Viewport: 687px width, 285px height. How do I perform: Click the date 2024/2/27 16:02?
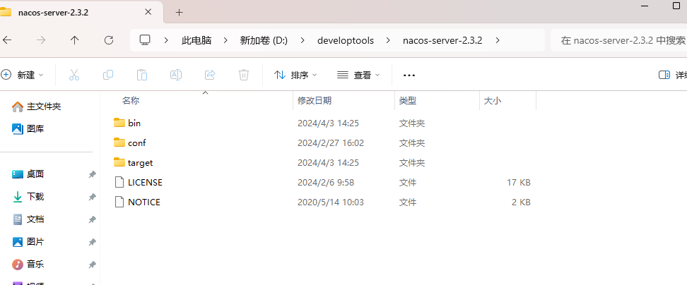coord(331,143)
